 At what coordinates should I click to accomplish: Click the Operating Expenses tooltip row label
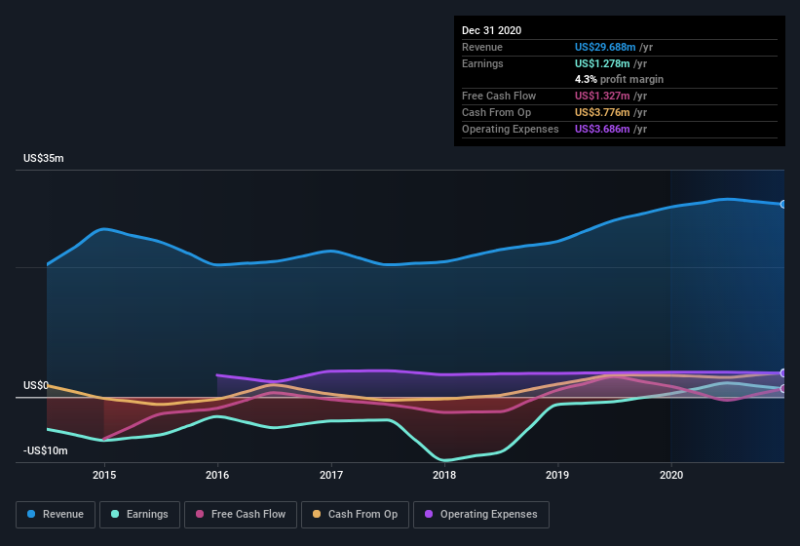click(x=511, y=129)
